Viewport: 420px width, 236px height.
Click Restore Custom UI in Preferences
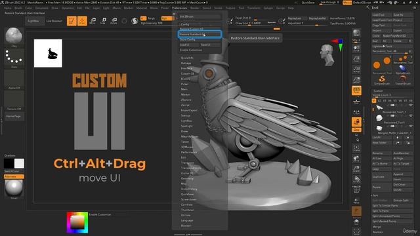[199, 29]
